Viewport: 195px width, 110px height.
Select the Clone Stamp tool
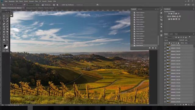(x=4, y=27)
